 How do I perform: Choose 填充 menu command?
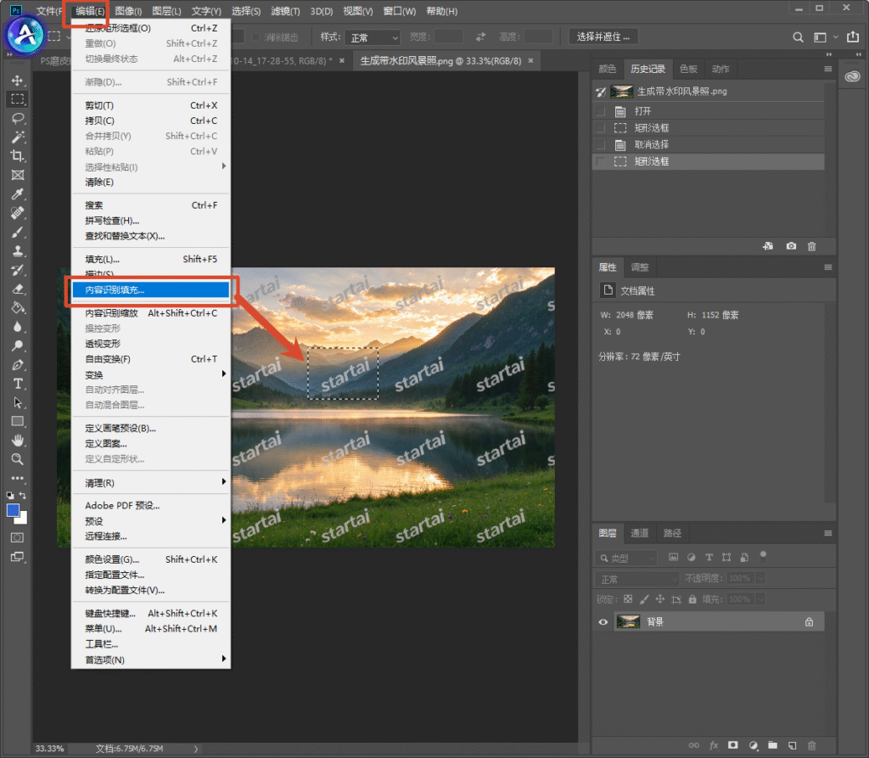coord(151,259)
